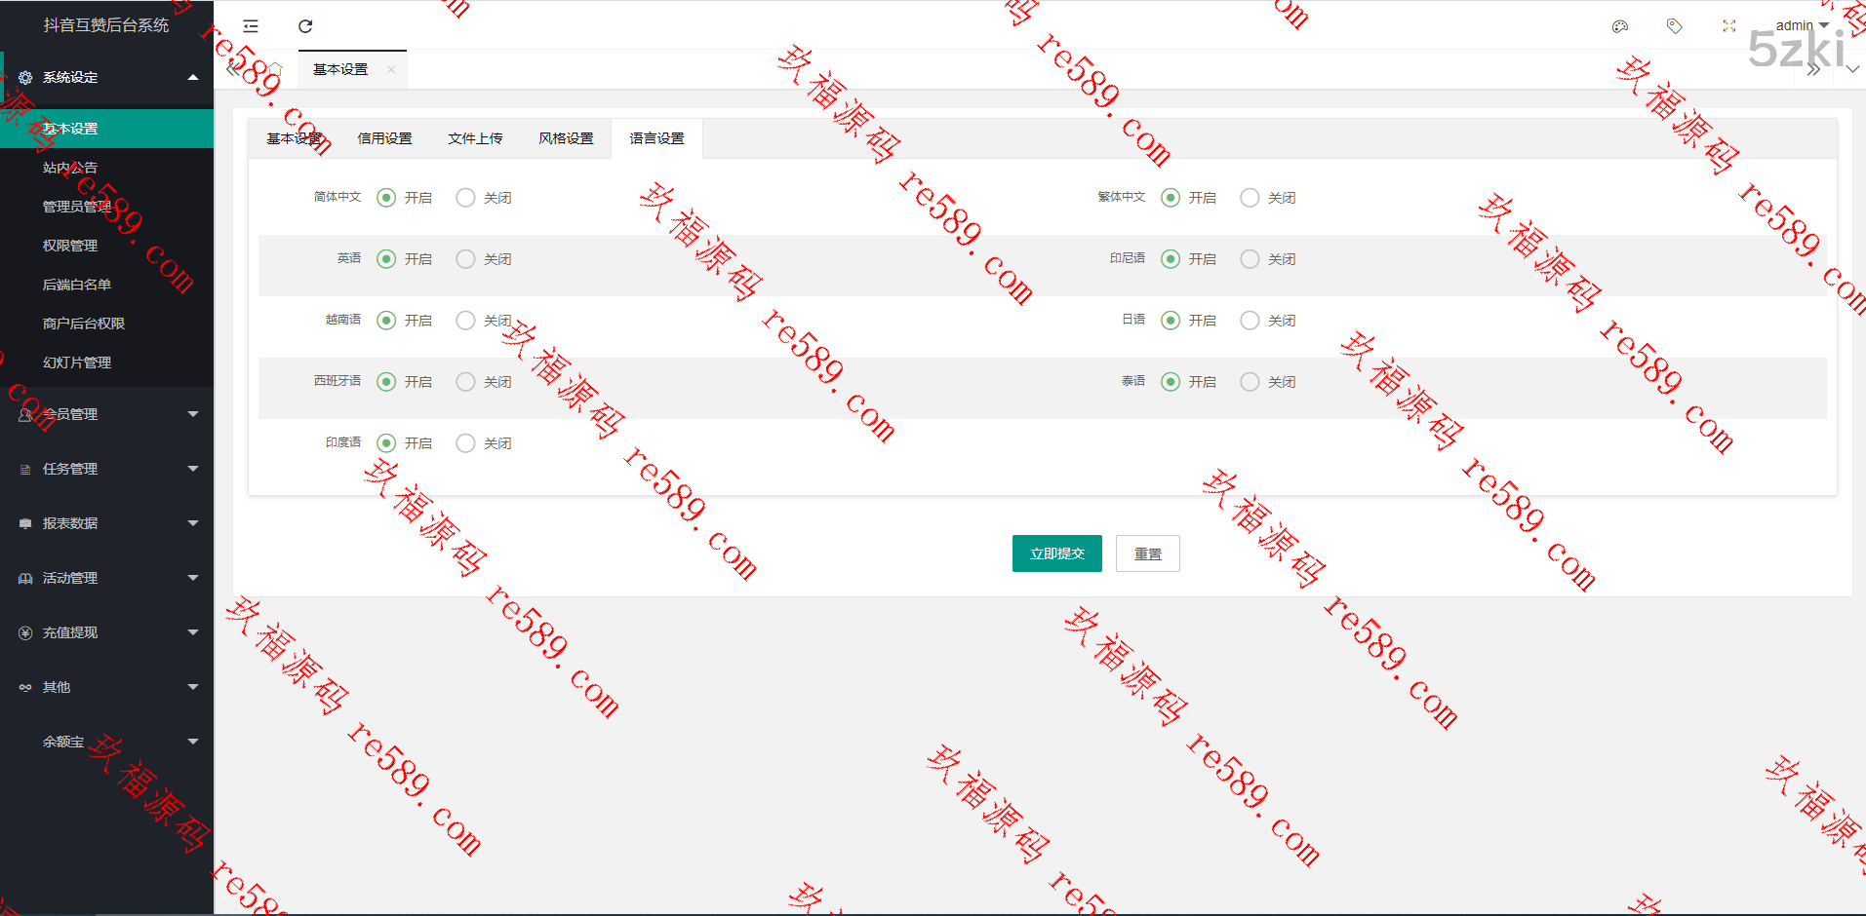Go to the home tab icon

(275, 69)
